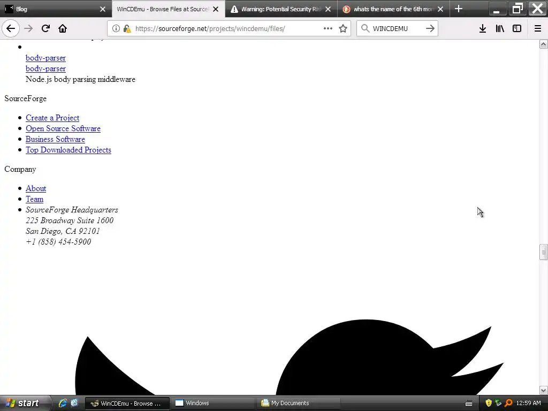
Task: Click the keyboard icon near system tray
Action: coord(469,404)
